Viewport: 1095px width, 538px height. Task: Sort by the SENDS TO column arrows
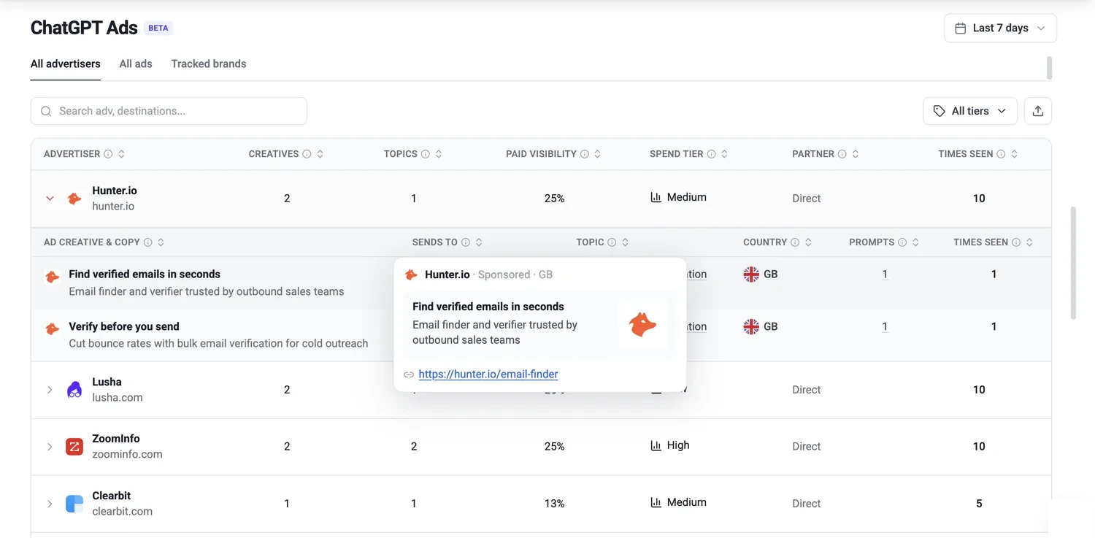[479, 242]
